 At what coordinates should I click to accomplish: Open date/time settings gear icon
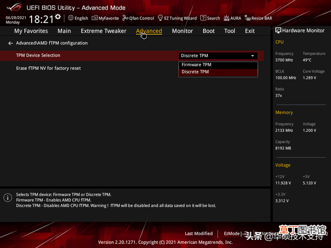coord(58,17)
